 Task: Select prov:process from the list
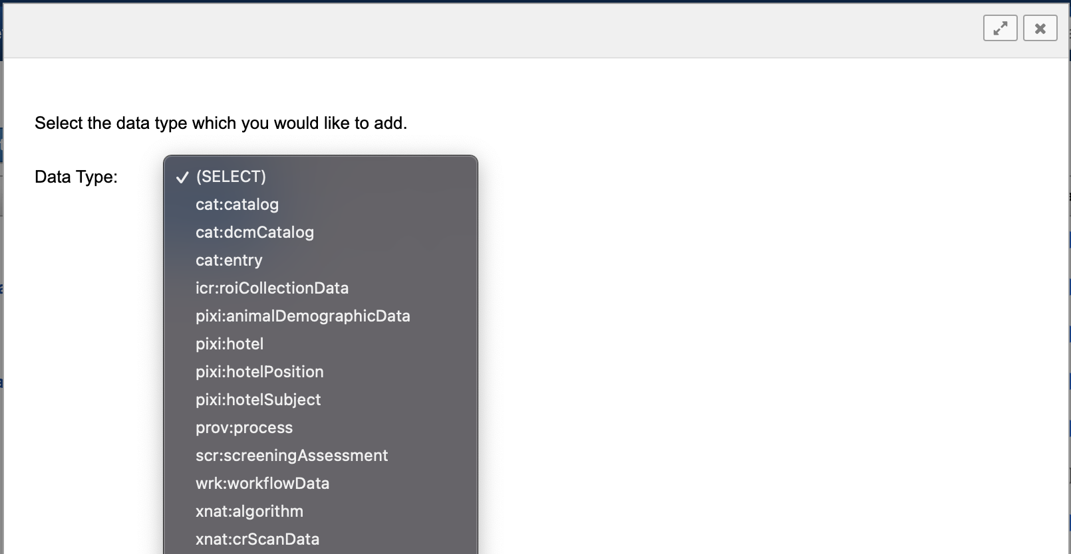pyautogui.click(x=244, y=428)
